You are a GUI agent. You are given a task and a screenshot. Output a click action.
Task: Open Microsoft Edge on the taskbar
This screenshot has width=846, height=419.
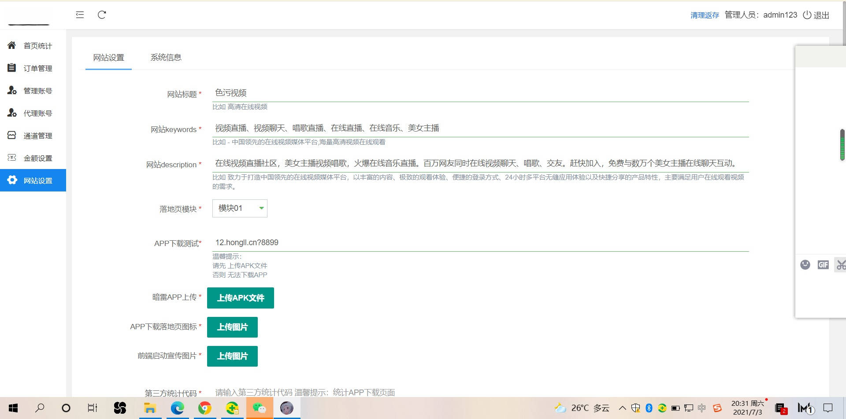(x=178, y=408)
